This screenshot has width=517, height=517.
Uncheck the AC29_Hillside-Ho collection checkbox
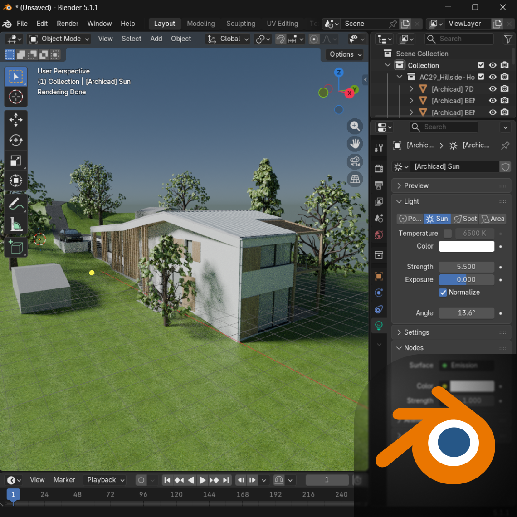(x=481, y=77)
